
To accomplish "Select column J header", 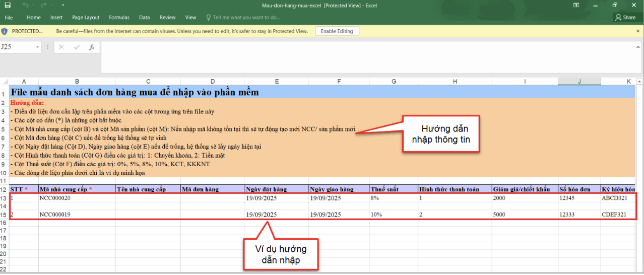I will click(x=579, y=81).
